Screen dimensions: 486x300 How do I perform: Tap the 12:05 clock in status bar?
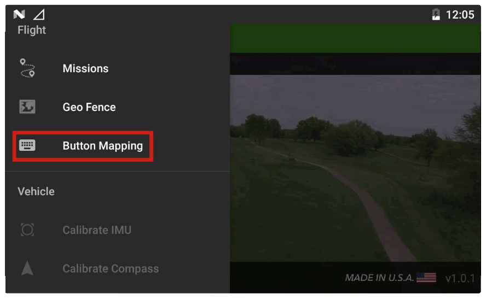(x=460, y=15)
